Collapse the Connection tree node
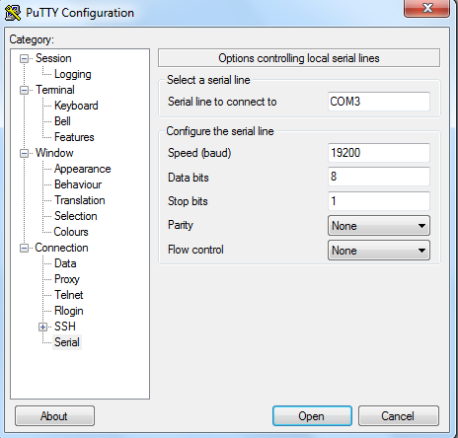Image resolution: width=458 pixels, height=438 pixels. 24,248
